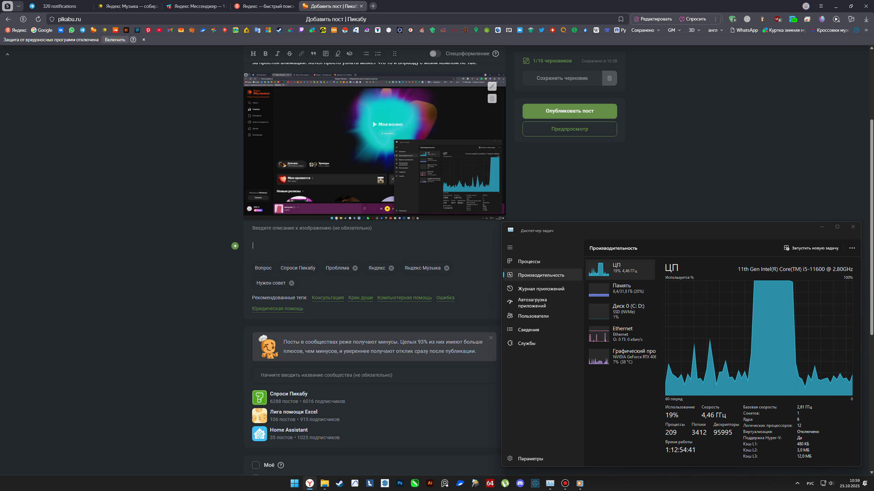Delete the draft with trash icon
The width and height of the screenshot is (874, 491).
[x=609, y=78]
